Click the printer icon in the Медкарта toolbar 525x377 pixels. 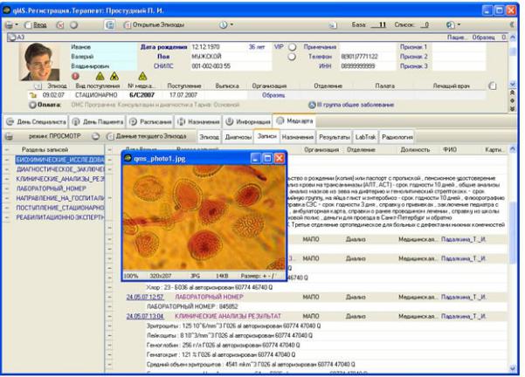coord(9,137)
